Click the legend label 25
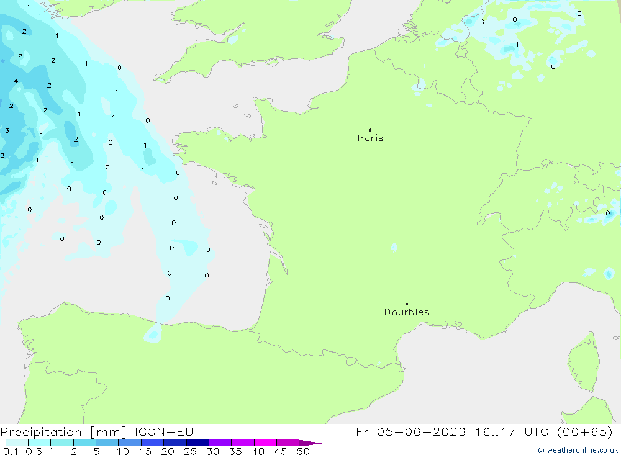The width and height of the screenshot is (621, 455). pyautogui.click(x=190, y=451)
